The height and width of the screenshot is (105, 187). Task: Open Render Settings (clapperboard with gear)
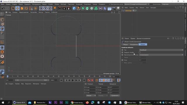point(69,8)
